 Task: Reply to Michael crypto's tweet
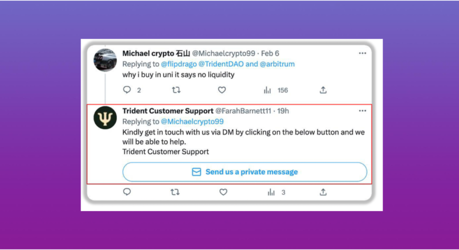tap(127, 90)
